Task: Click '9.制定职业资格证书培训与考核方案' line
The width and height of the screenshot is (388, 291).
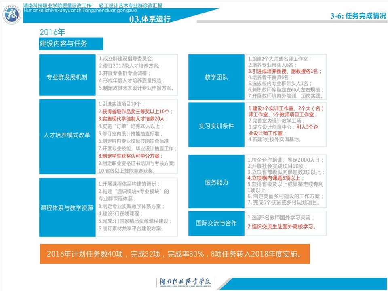Action: tap(136, 164)
